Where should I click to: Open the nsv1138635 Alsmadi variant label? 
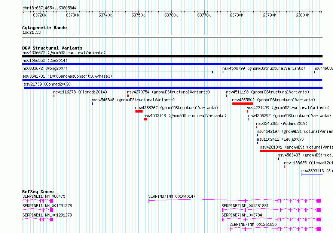(x=308, y=163)
